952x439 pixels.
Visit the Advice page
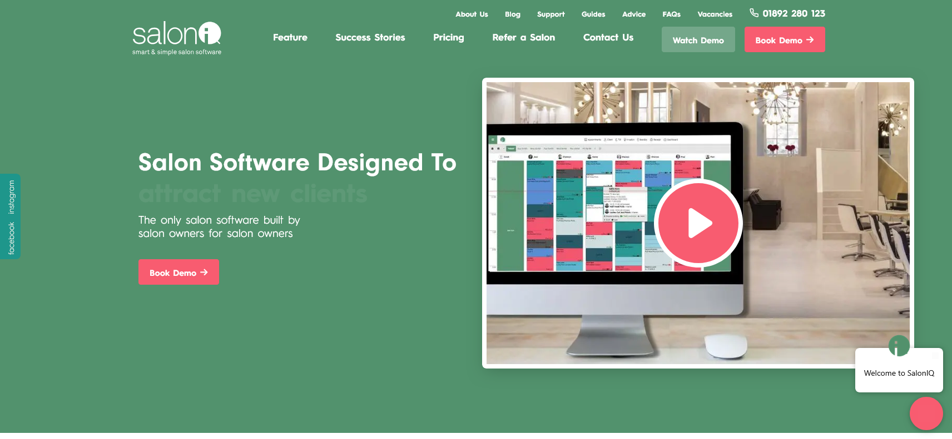[634, 14]
